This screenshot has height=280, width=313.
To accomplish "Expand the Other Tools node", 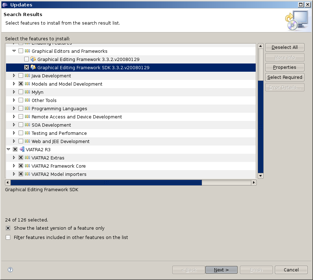I will pyautogui.click(x=14, y=100).
